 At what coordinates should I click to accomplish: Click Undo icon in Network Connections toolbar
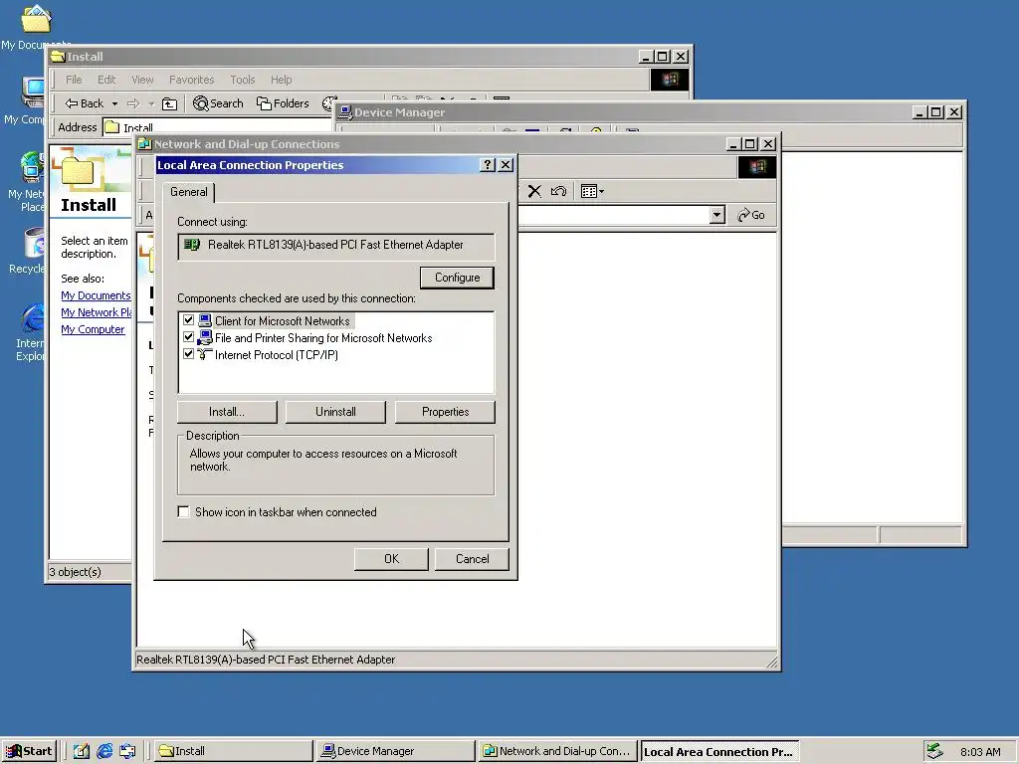click(558, 191)
